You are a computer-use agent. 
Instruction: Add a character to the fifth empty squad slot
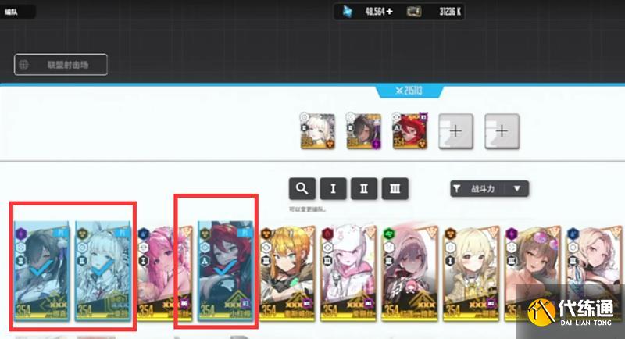[502, 131]
